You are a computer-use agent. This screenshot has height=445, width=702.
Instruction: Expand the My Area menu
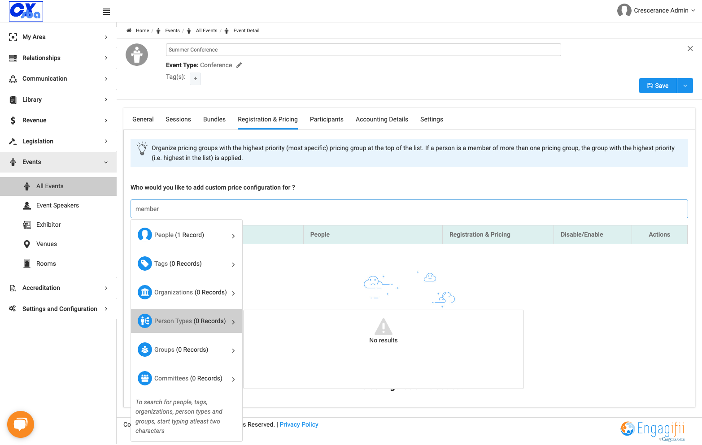click(58, 37)
